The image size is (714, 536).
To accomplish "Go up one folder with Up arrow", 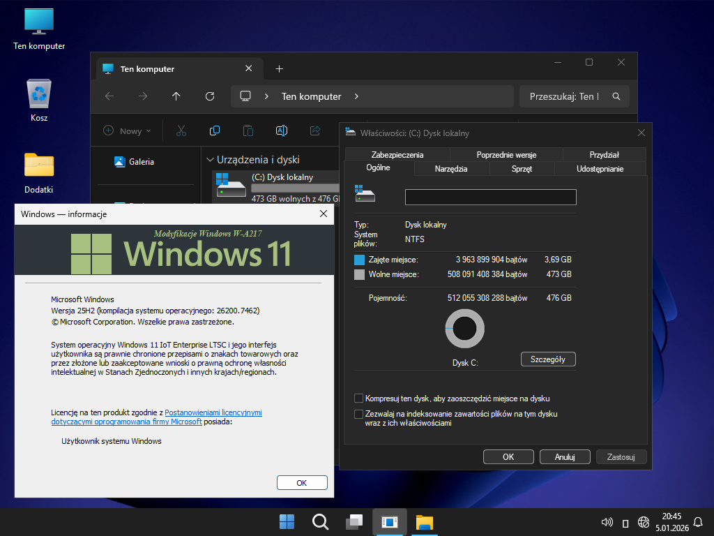I will point(176,96).
